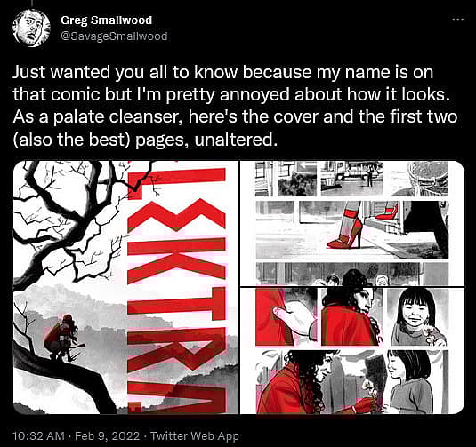Image resolution: width=476 pixels, height=447 pixels.
Task: Click the Greg Smallwood display name
Action: pyautogui.click(x=106, y=20)
